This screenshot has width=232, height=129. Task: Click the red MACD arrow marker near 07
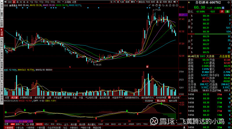pos(96,118)
